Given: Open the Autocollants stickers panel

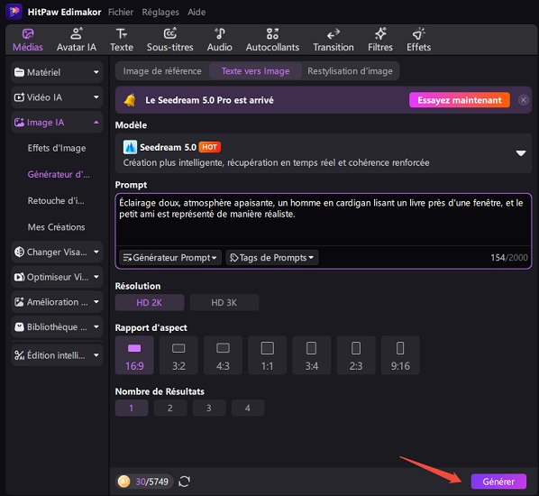Looking at the screenshot, I should coord(272,40).
